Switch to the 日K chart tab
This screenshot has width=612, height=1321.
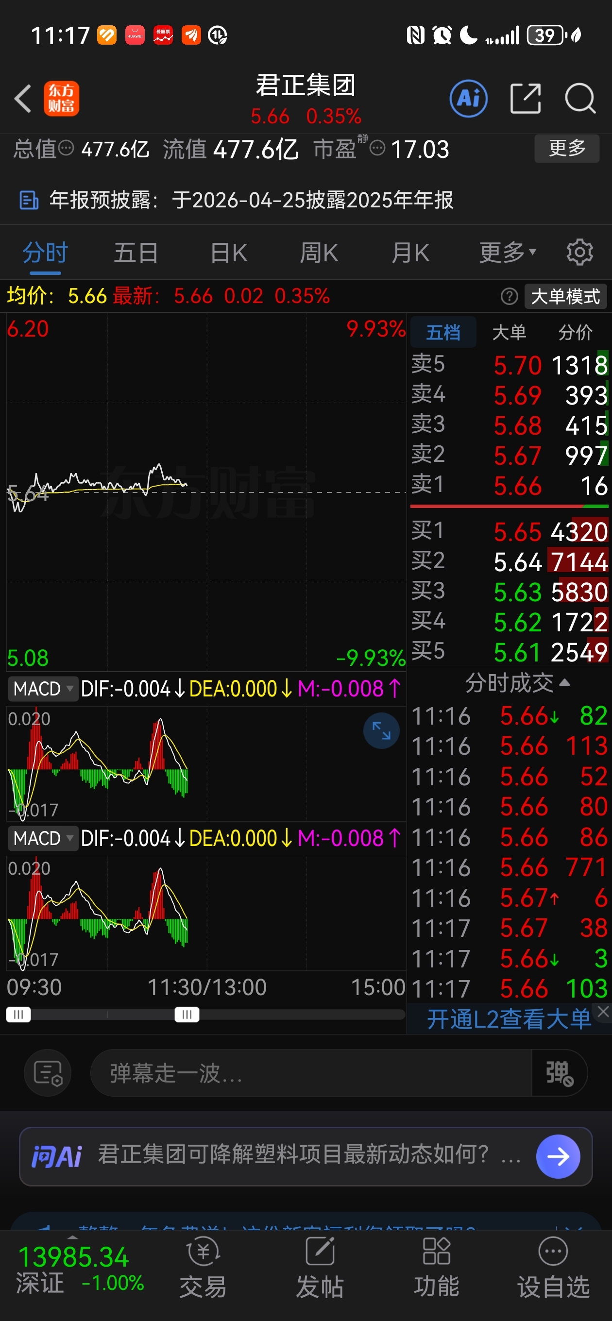[x=229, y=253]
